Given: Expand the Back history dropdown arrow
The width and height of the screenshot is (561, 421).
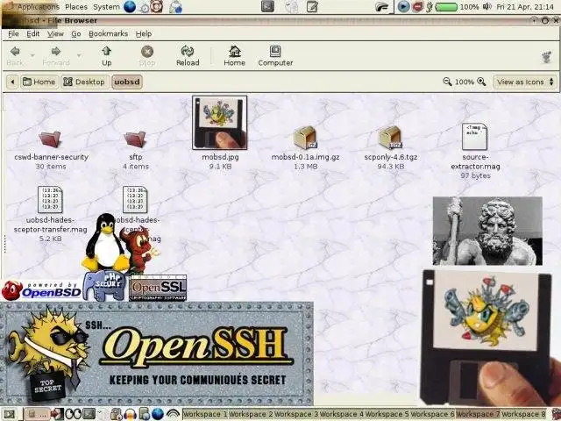Looking at the screenshot, I should (x=32, y=56).
